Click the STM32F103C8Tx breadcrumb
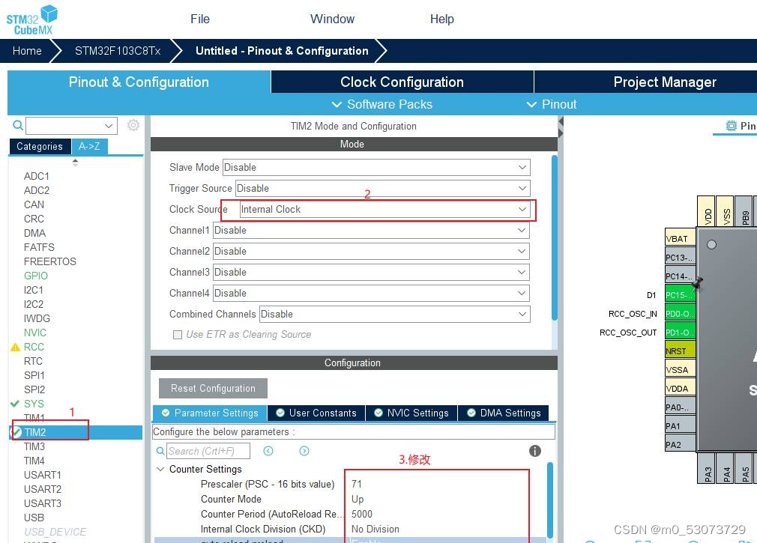Screen dimensions: 757x543 pos(118,51)
